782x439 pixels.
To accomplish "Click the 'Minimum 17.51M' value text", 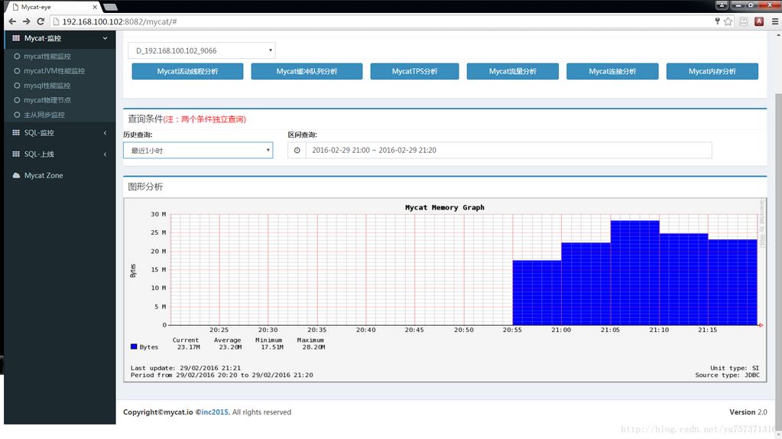I will tap(269, 343).
